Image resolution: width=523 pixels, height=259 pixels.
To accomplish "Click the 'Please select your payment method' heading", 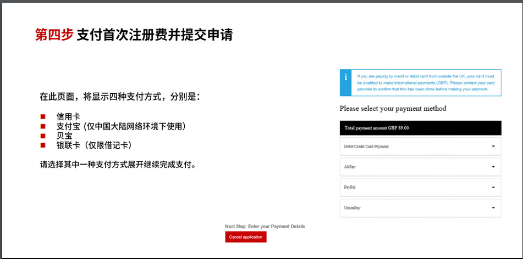I will [x=393, y=109].
